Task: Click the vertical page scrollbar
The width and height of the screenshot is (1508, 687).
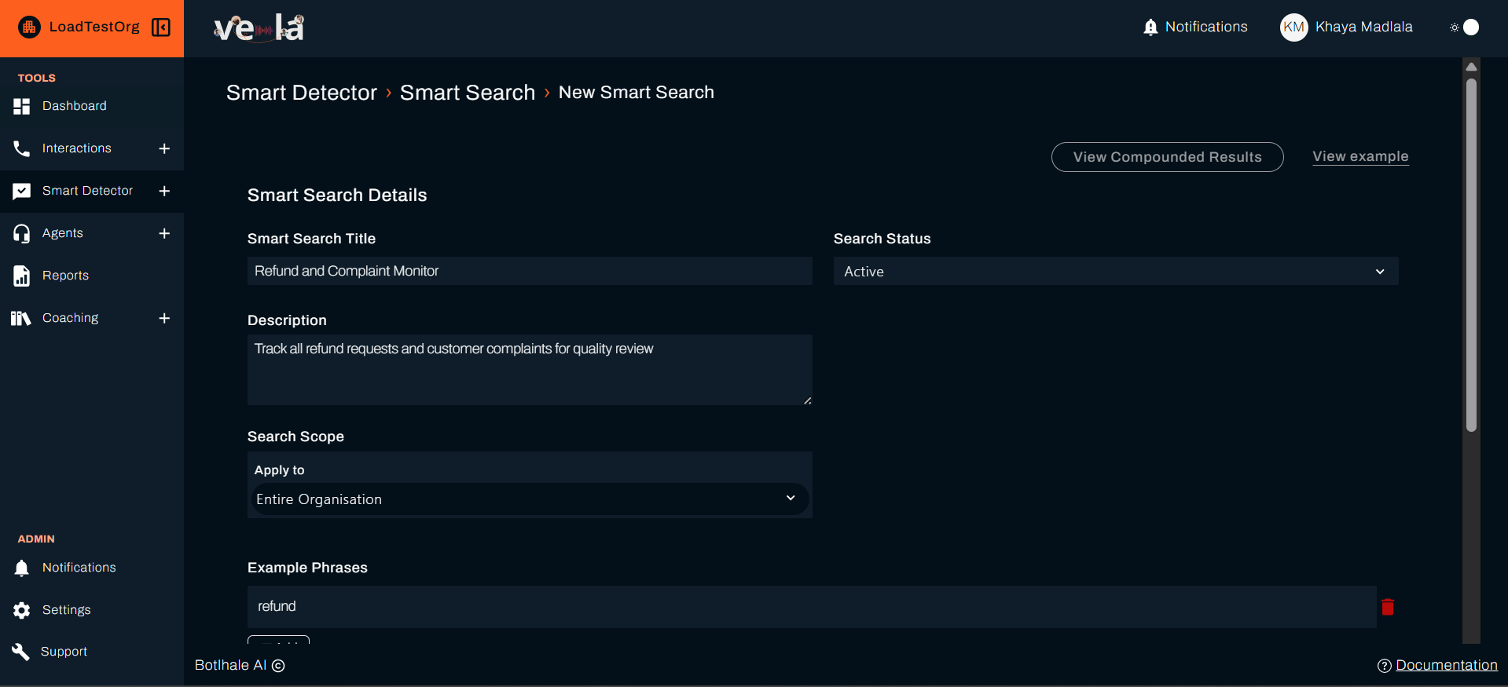Action: point(1471,251)
